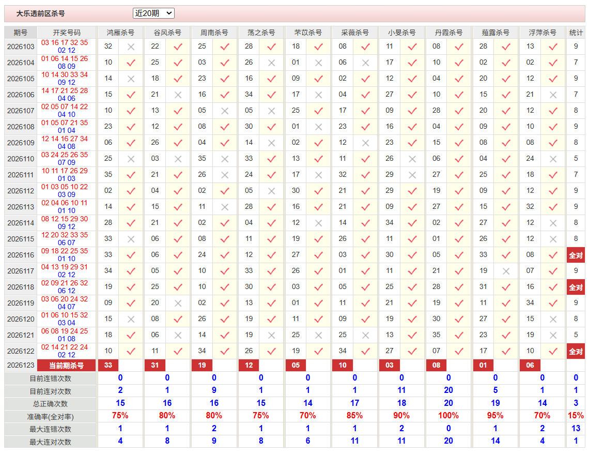Click the 丹霞杀号 column header
The height and width of the screenshot is (455, 589).
tap(448, 33)
